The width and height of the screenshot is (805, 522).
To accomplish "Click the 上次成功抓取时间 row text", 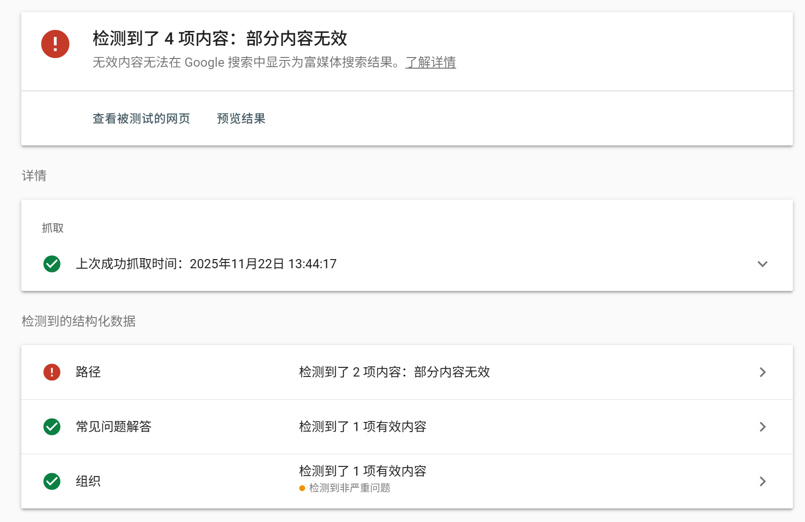I will tap(206, 264).
